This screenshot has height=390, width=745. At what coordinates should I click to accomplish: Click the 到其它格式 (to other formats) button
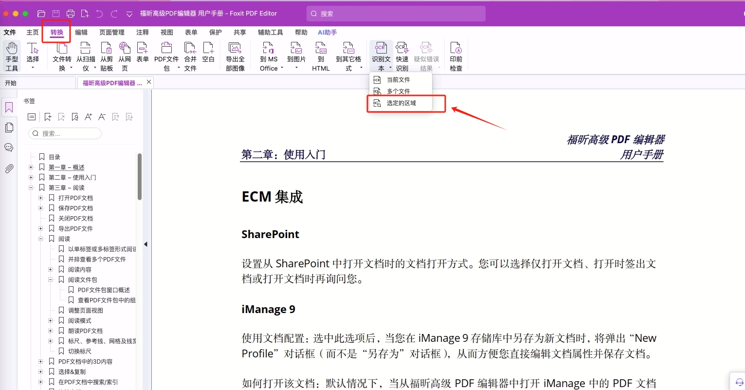(348, 56)
